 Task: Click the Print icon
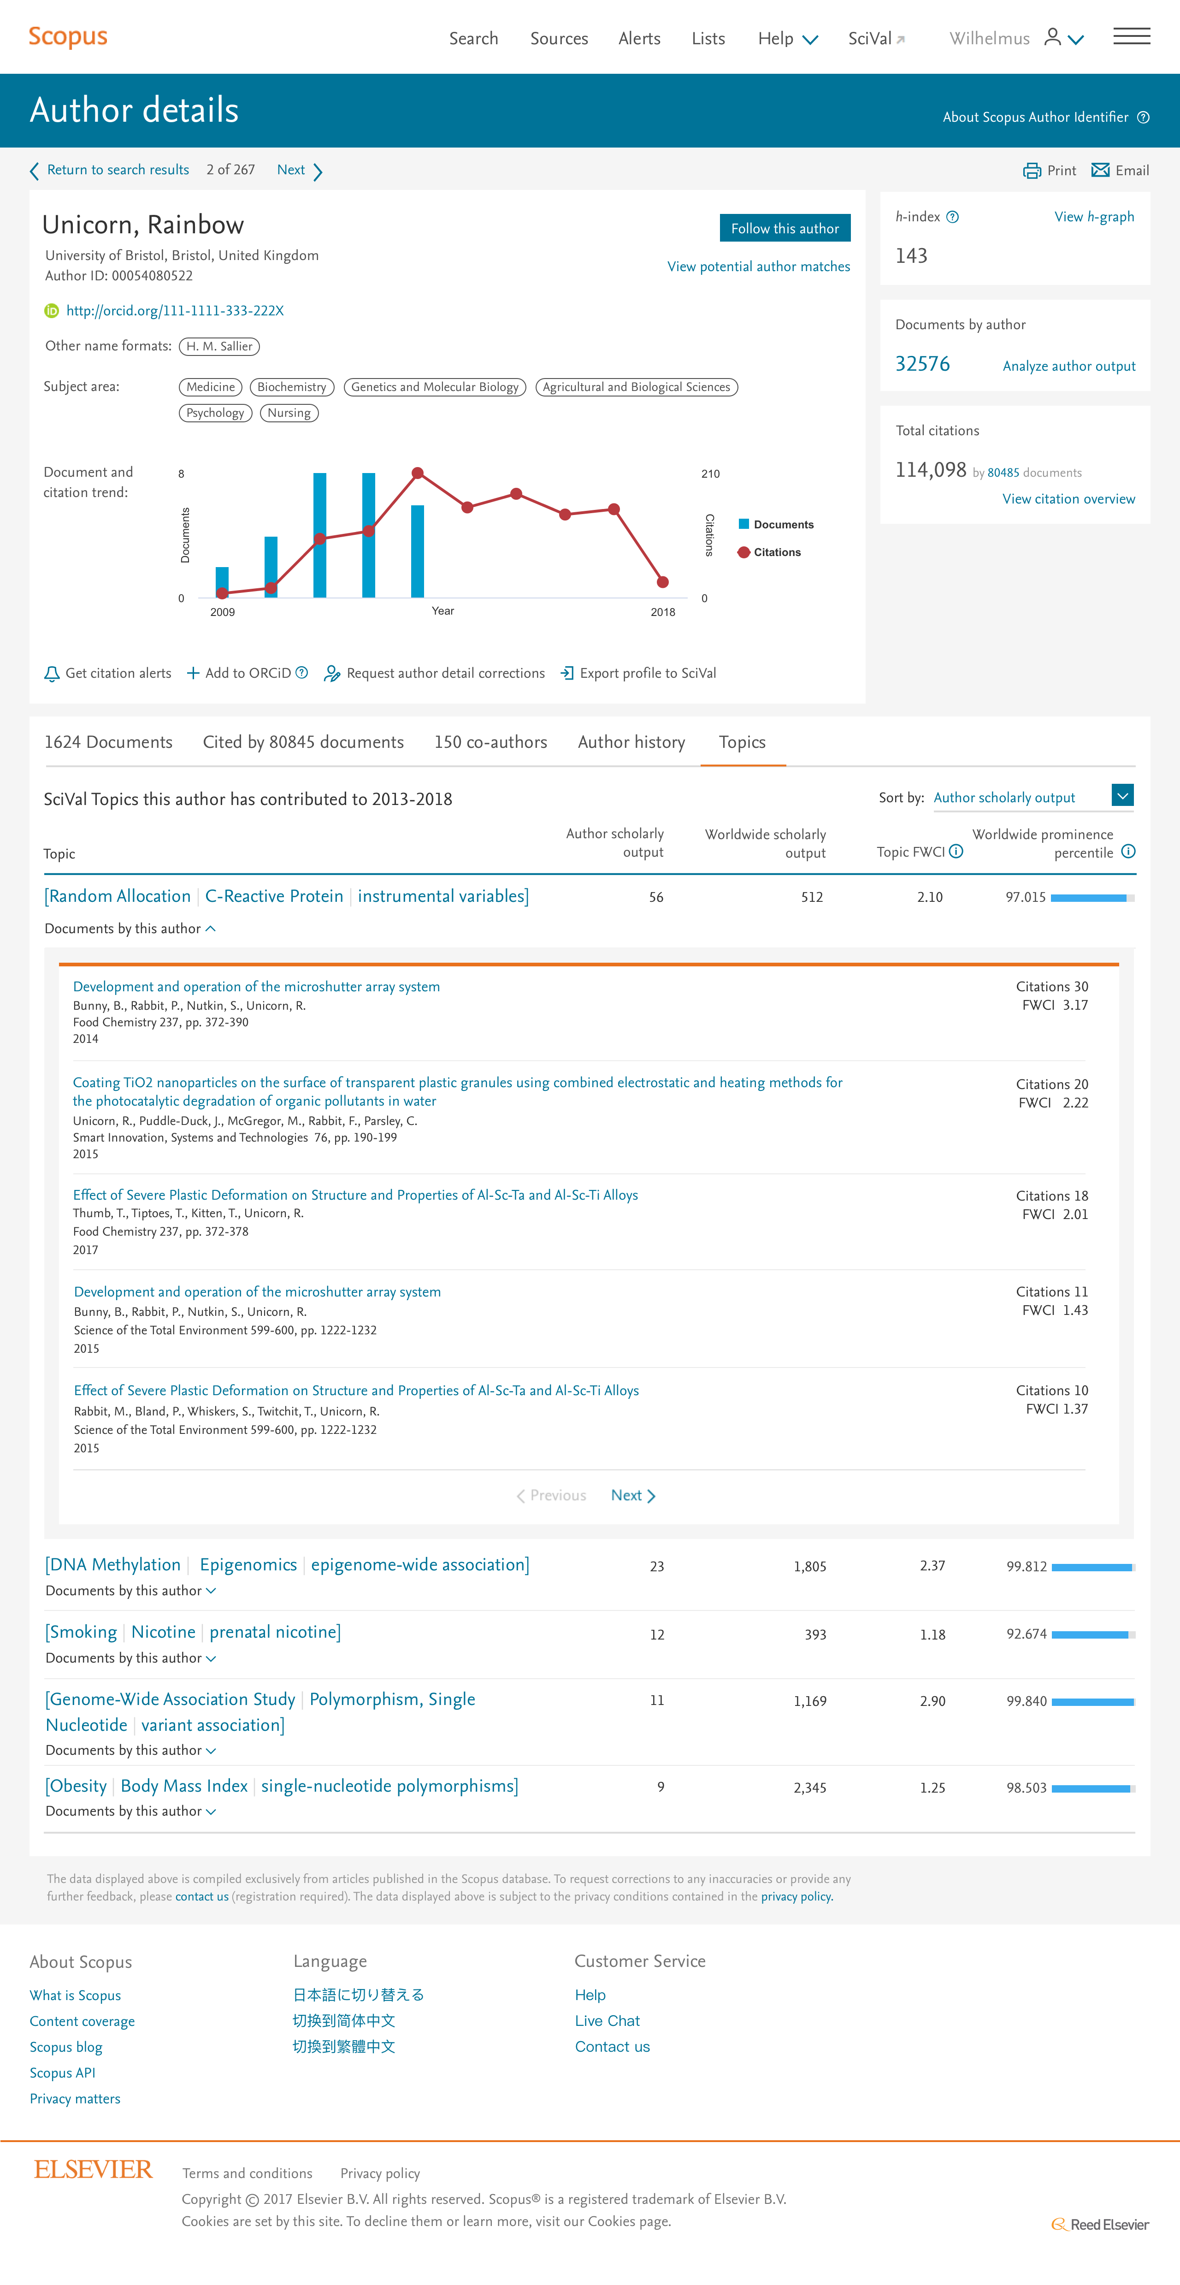tap(1031, 170)
